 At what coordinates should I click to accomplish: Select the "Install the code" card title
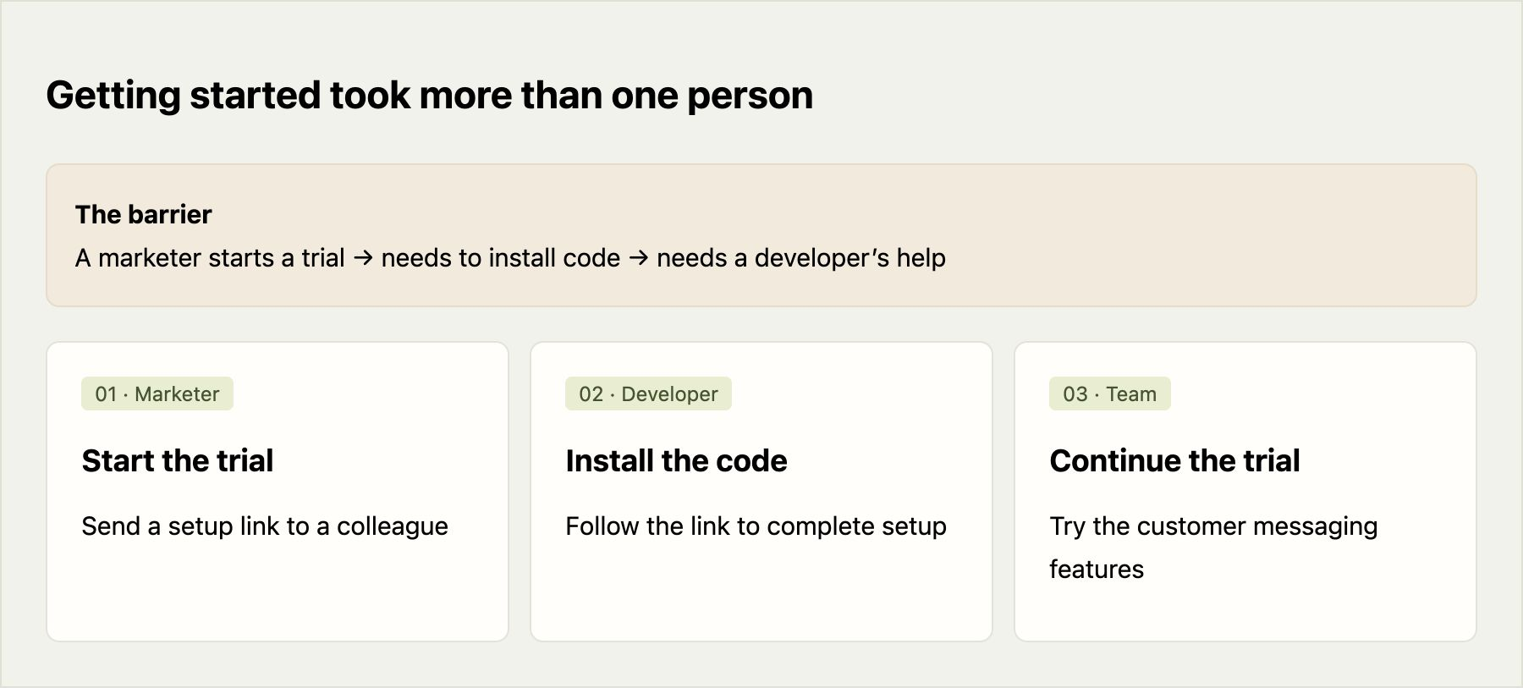[677, 460]
